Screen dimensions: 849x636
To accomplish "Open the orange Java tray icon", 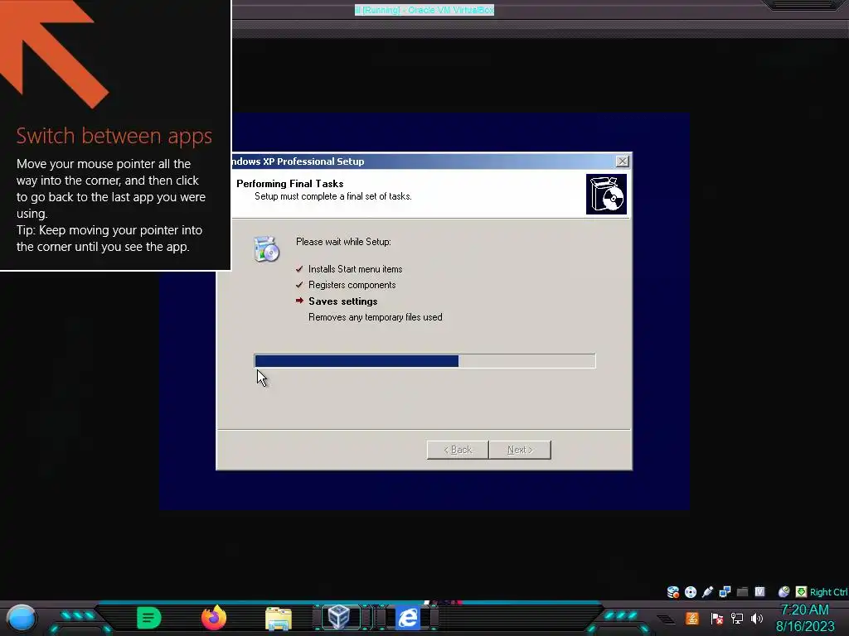I will pyautogui.click(x=692, y=618).
